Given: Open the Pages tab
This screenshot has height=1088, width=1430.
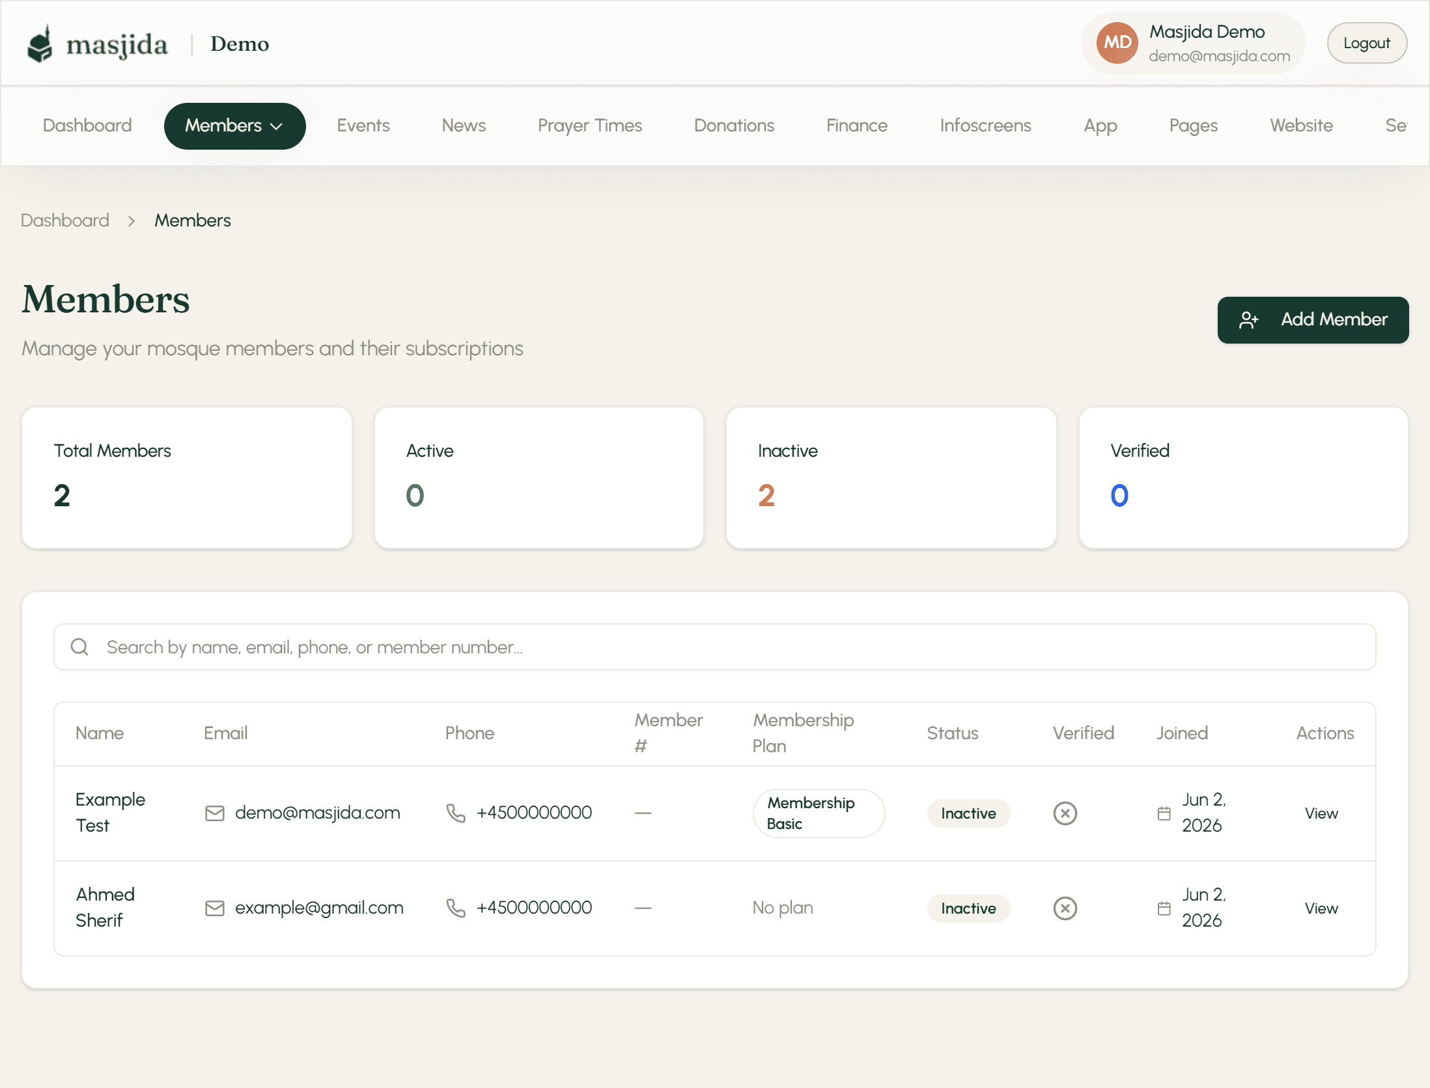Looking at the screenshot, I should pyautogui.click(x=1193, y=126).
